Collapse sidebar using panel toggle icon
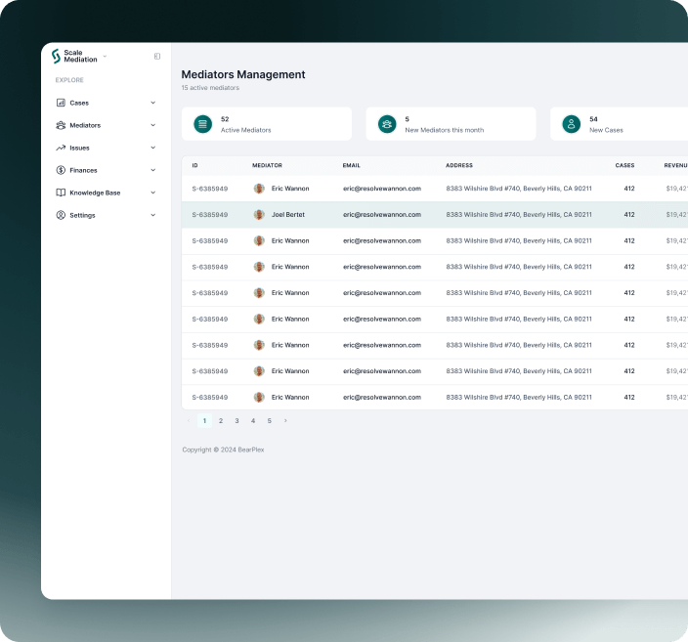688x642 pixels. (x=157, y=57)
